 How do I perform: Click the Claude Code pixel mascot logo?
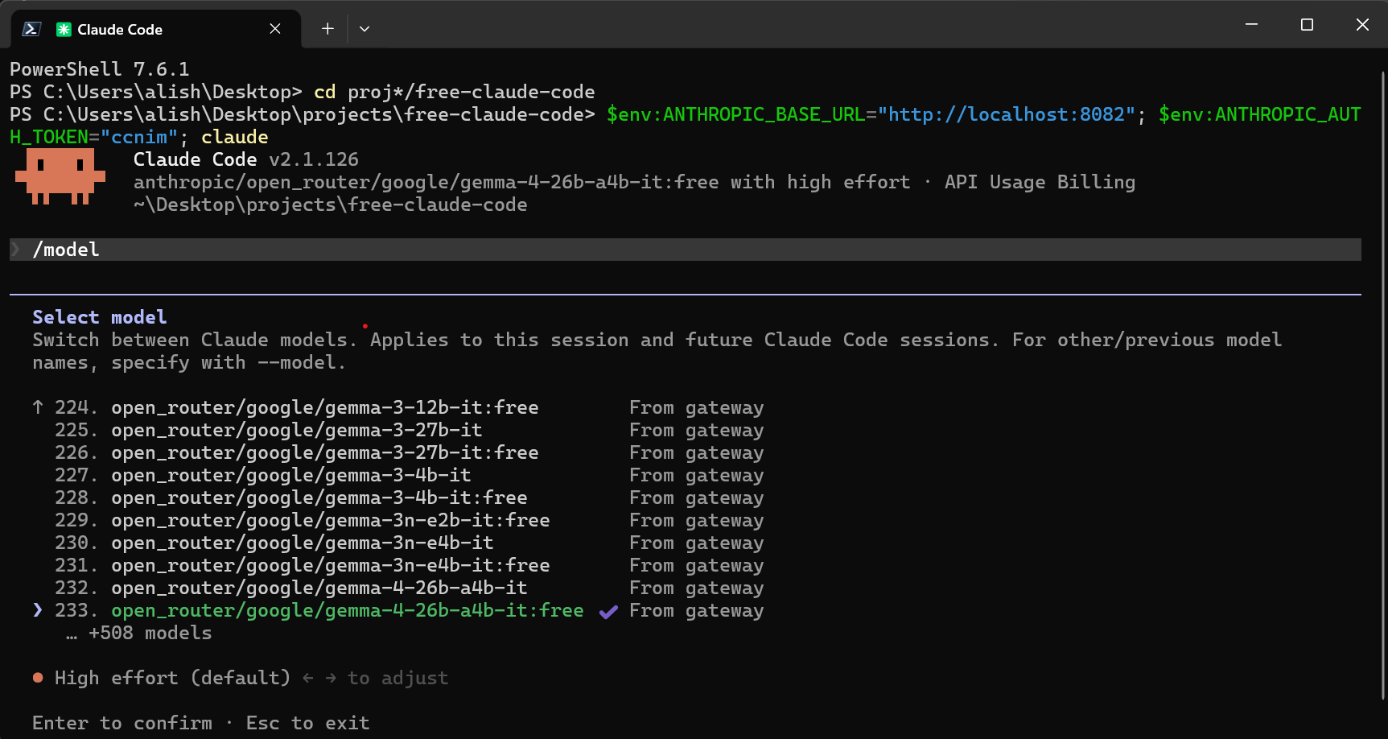tap(60, 176)
